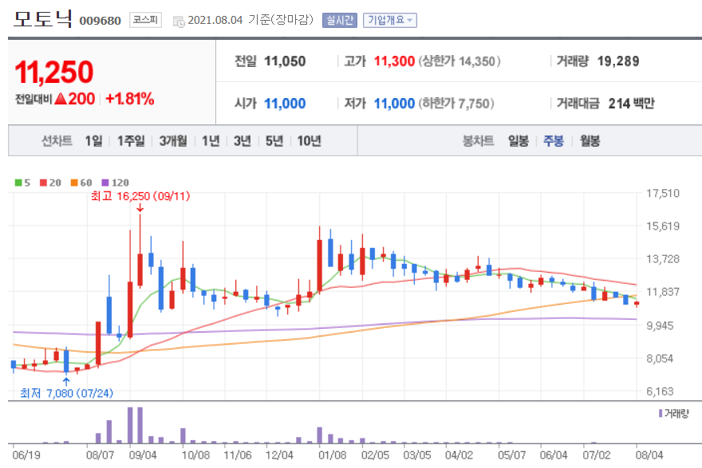
Task: Click the 거래량 value 19,289
Action: (618, 61)
